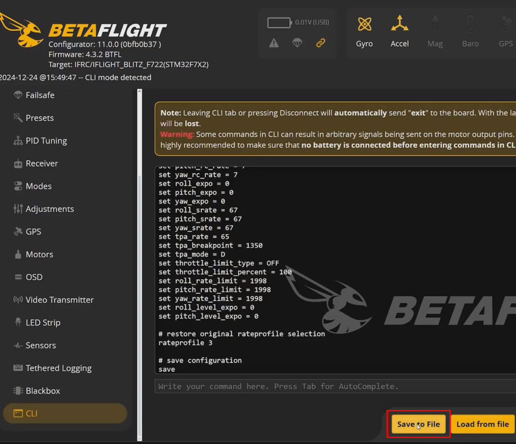
Task: Click the Load from file button
Action: point(482,424)
